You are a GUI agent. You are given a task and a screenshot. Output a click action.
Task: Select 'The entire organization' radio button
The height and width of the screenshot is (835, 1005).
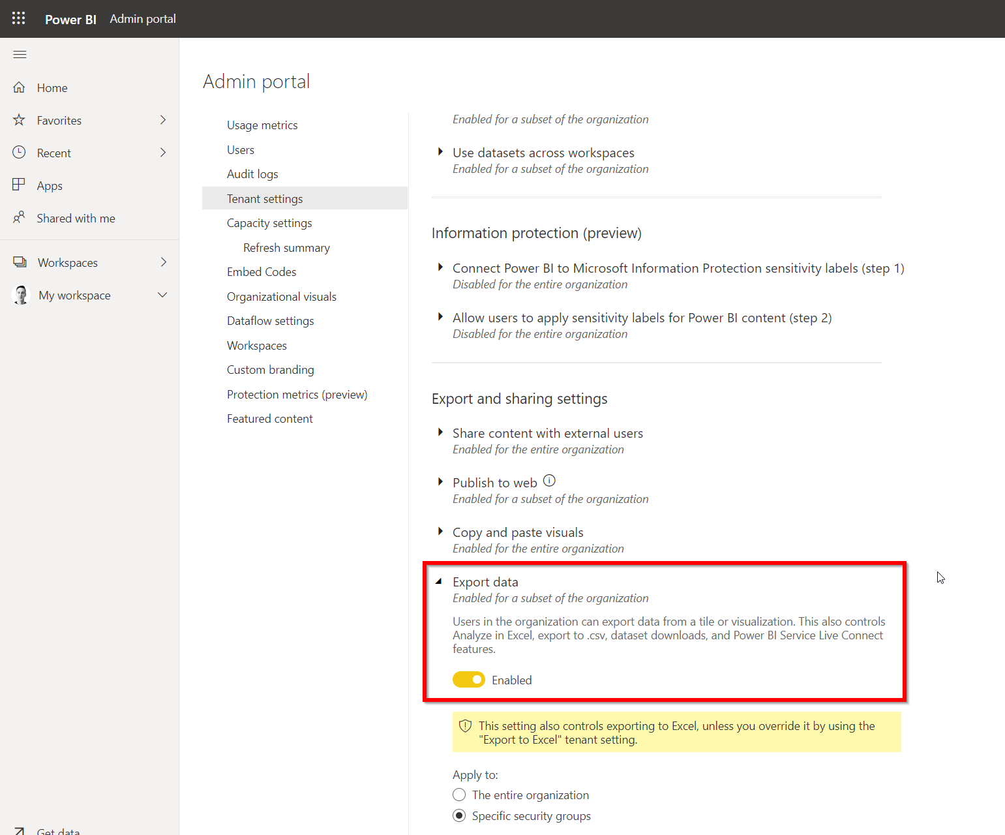click(x=459, y=795)
